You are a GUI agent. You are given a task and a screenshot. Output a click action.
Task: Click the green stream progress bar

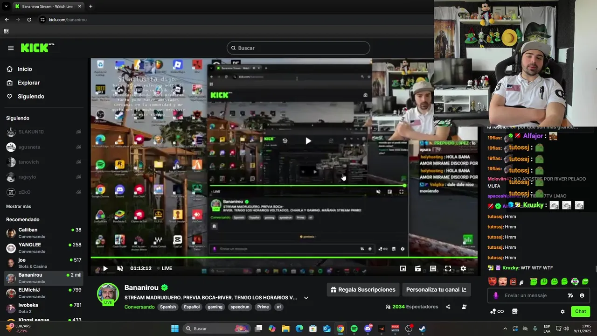coord(284,257)
